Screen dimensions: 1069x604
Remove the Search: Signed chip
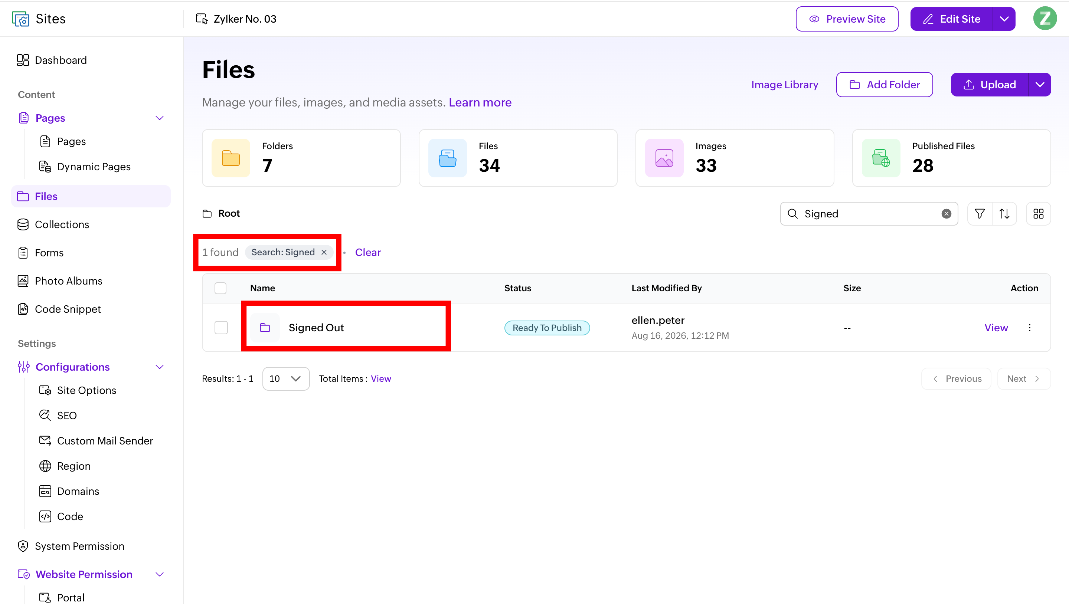click(324, 252)
